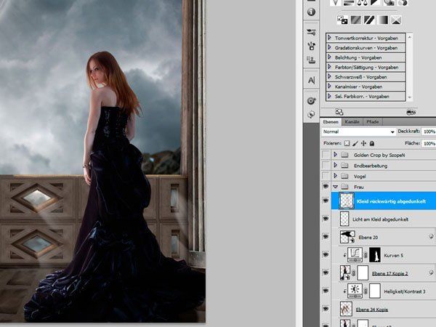
Task: Hide the Helligkeit/Kontrast 3 layer
Action: coord(326,291)
